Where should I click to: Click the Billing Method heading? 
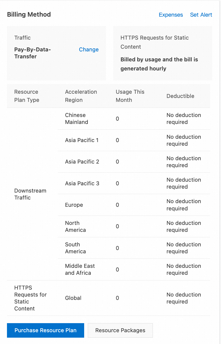[29, 15]
